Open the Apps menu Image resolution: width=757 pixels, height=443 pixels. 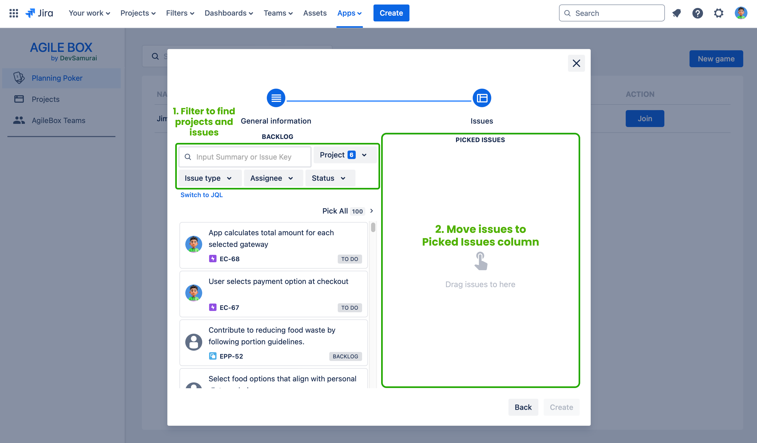click(349, 13)
